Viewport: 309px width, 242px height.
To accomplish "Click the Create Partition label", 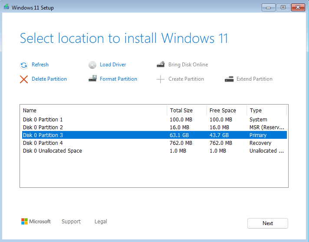I will click(186, 79).
